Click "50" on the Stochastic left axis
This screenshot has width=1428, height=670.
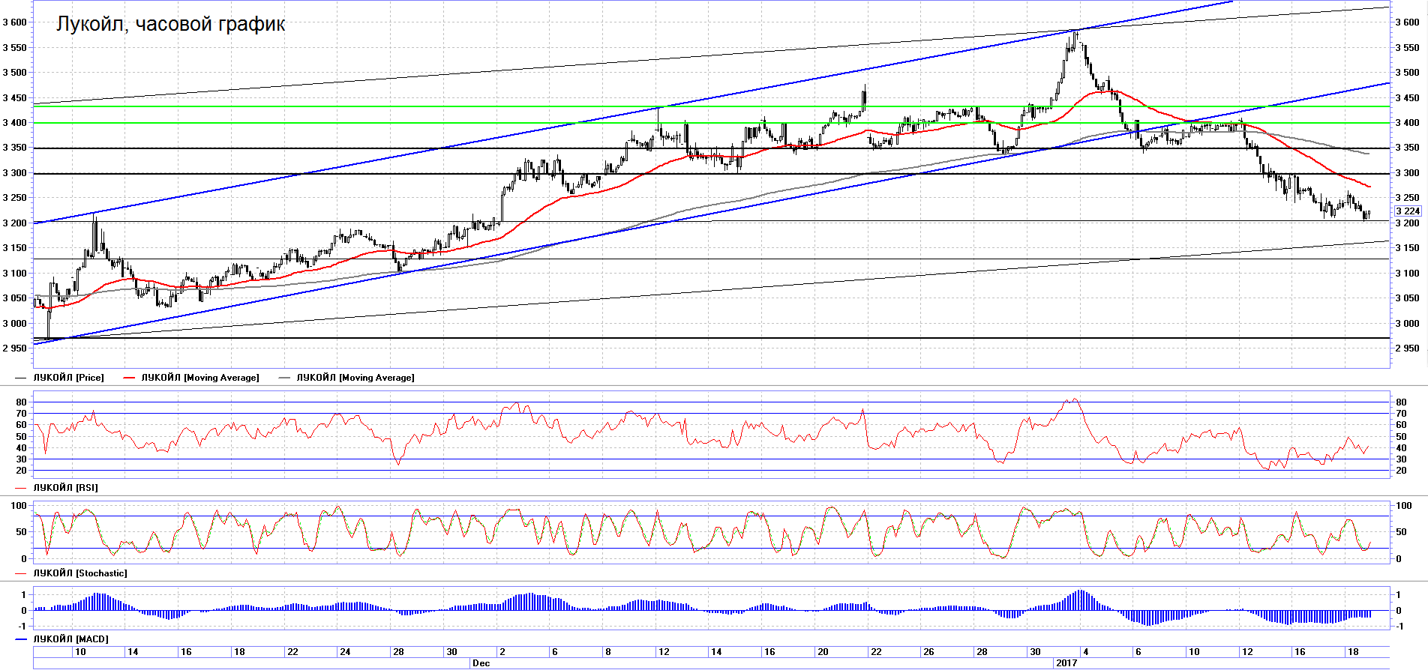22,532
